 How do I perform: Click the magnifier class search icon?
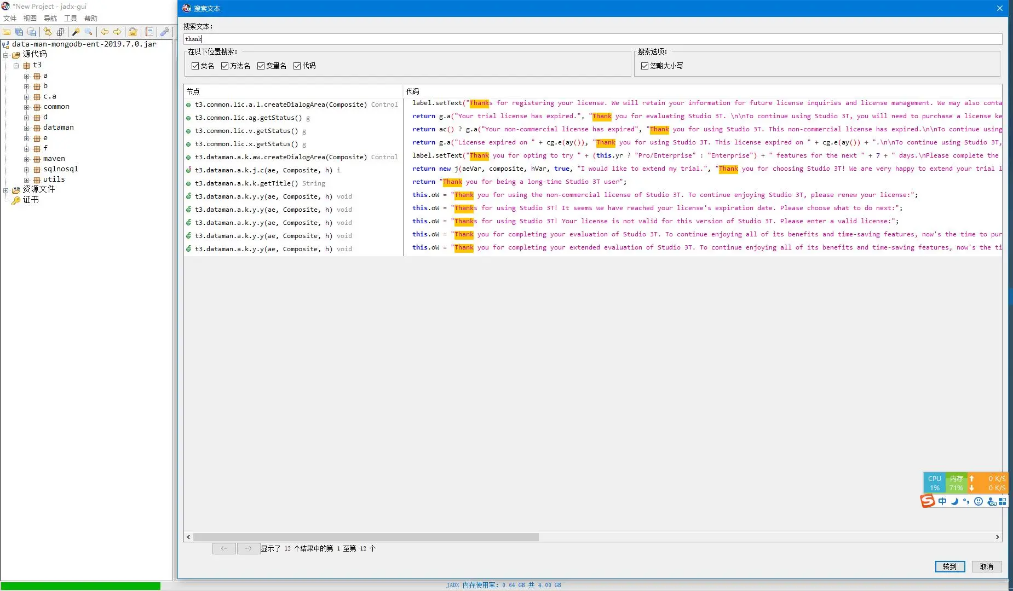[x=88, y=32]
